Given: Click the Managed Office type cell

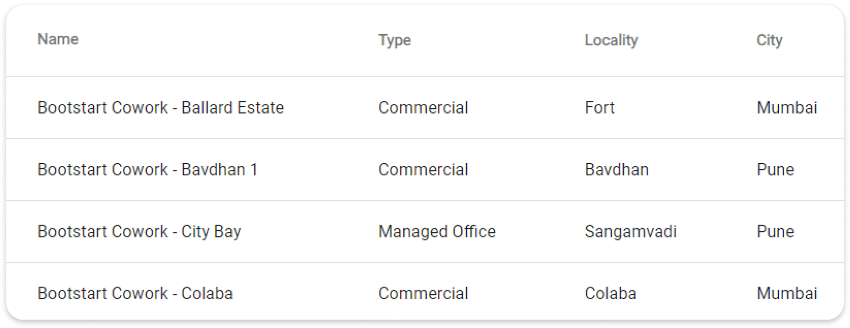Looking at the screenshot, I should 437,232.
